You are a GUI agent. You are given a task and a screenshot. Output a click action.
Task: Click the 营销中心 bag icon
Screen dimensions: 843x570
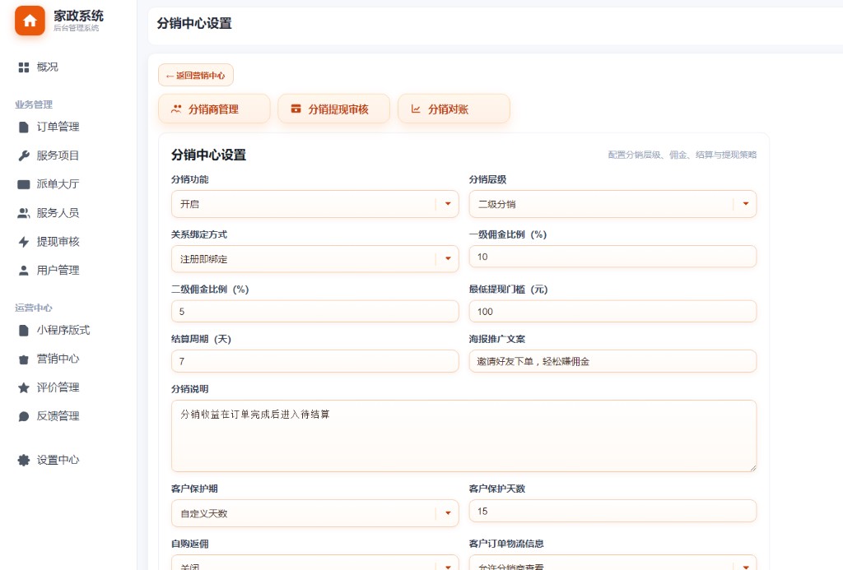[24, 359]
